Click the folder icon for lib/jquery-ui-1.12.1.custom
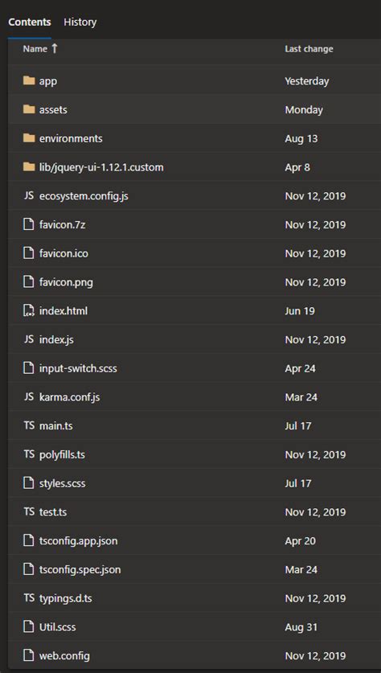381x673 pixels. tap(29, 167)
